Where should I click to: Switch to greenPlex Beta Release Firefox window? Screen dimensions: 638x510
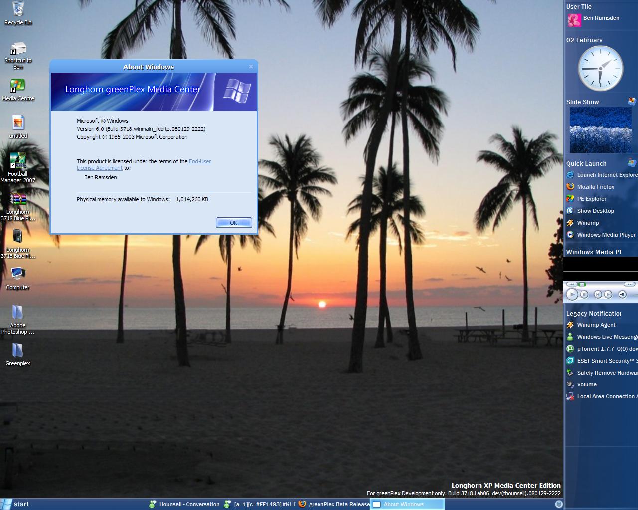pyautogui.click(x=334, y=504)
